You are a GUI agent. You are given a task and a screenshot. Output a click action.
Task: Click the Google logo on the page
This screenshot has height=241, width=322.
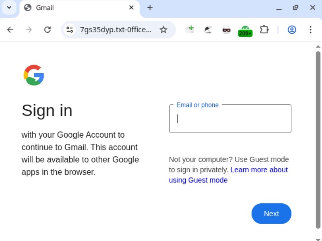[x=34, y=75]
